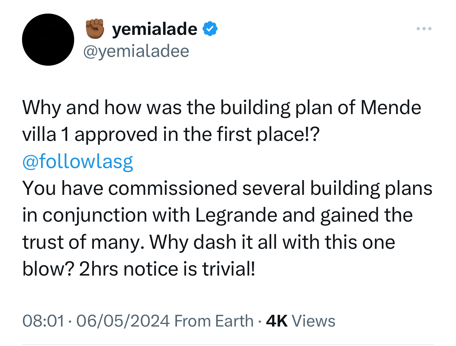The image size is (456, 346).
Task: Open the author's black circular profile avatar
Action: (48, 40)
